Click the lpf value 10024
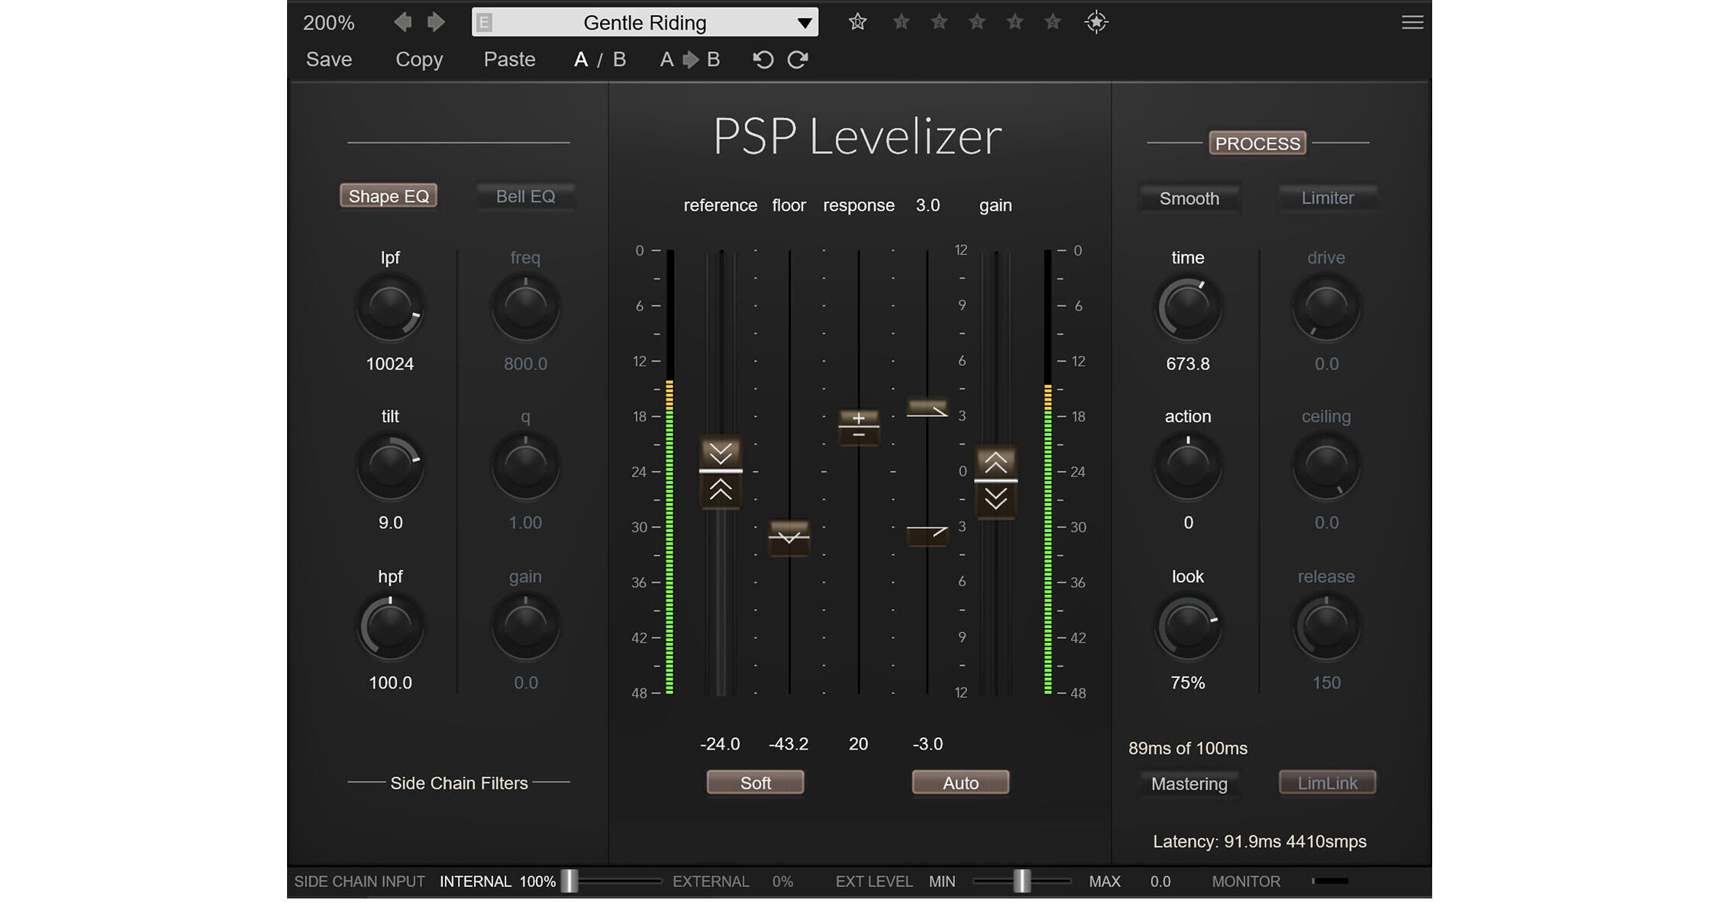The image size is (1720, 903). [390, 364]
